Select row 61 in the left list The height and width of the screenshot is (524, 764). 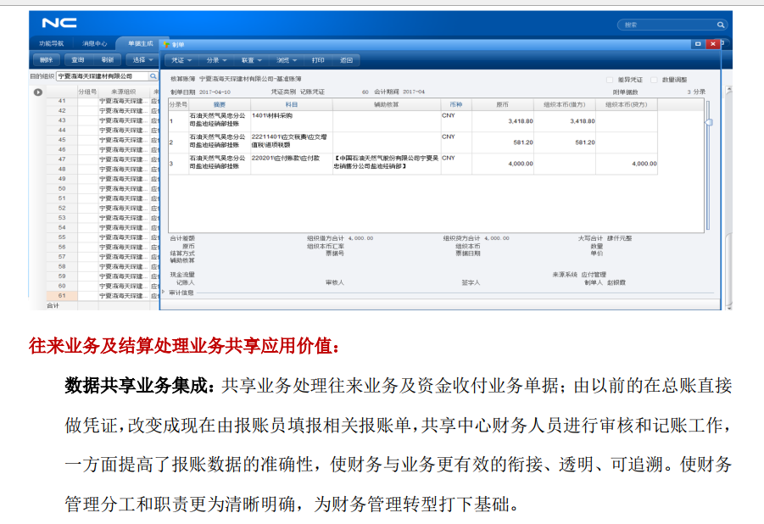coord(62,295)
